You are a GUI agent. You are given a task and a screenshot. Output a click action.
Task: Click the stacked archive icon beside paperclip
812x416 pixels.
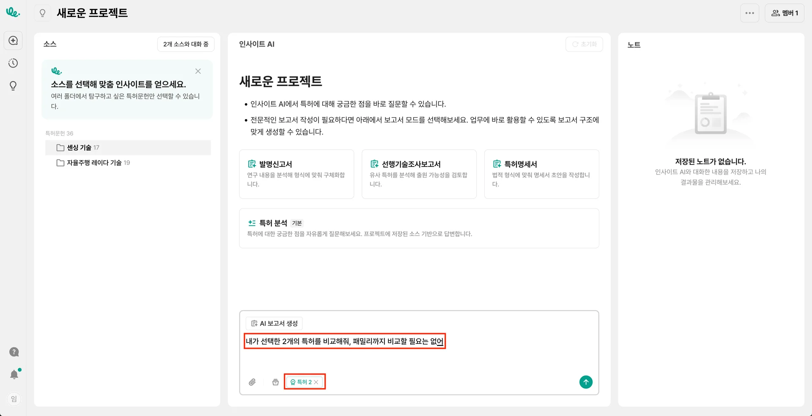[275, 382]
